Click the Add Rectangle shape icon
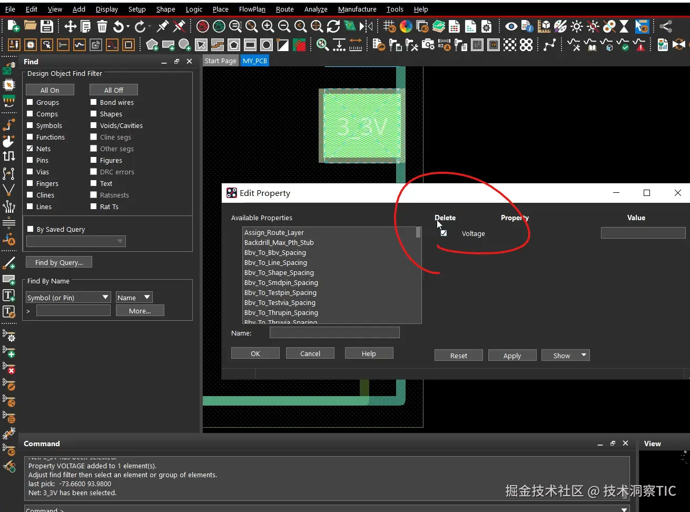Viewport: 690px width, 512px height. point(169,45)
